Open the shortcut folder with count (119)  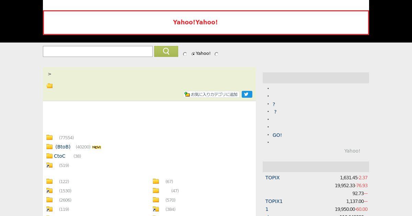tap(49, 209)
